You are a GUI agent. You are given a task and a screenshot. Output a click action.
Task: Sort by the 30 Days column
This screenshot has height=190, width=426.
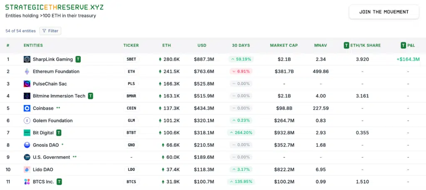click(241, 45)
